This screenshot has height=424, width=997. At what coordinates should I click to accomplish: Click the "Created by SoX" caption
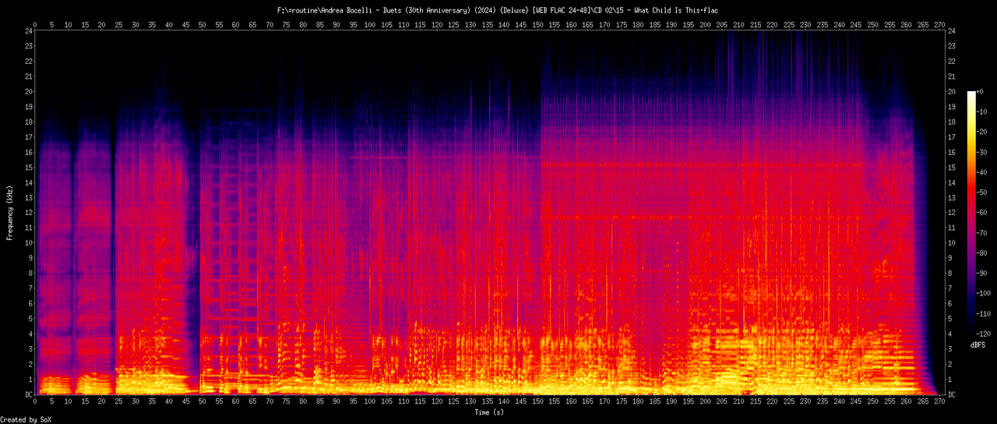(x=26, y=419)
